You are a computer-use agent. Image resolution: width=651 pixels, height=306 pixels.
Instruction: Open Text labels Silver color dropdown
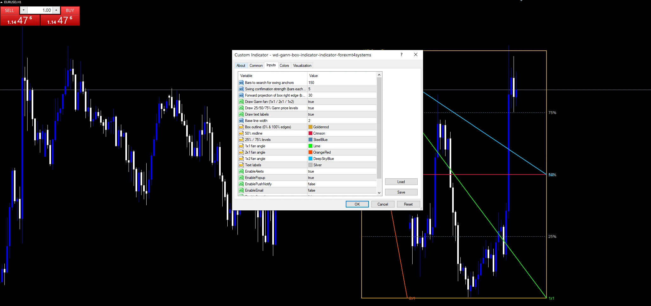(342, 165)
